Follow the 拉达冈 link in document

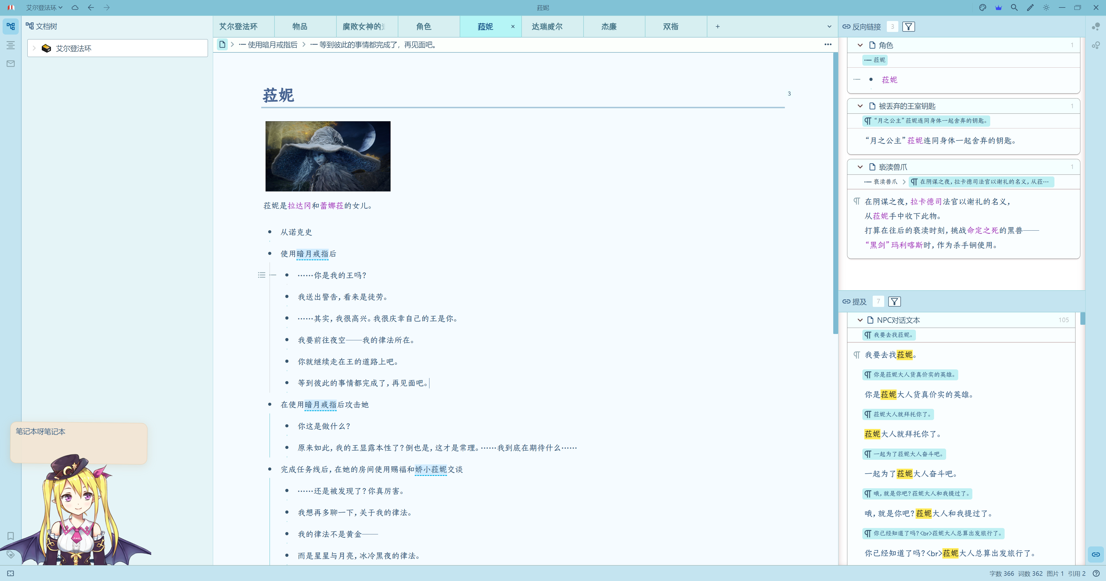(x=299, y=206)
